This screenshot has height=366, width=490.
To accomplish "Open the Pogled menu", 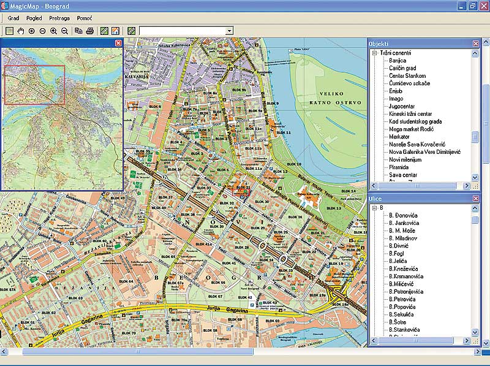I will 34,18.
